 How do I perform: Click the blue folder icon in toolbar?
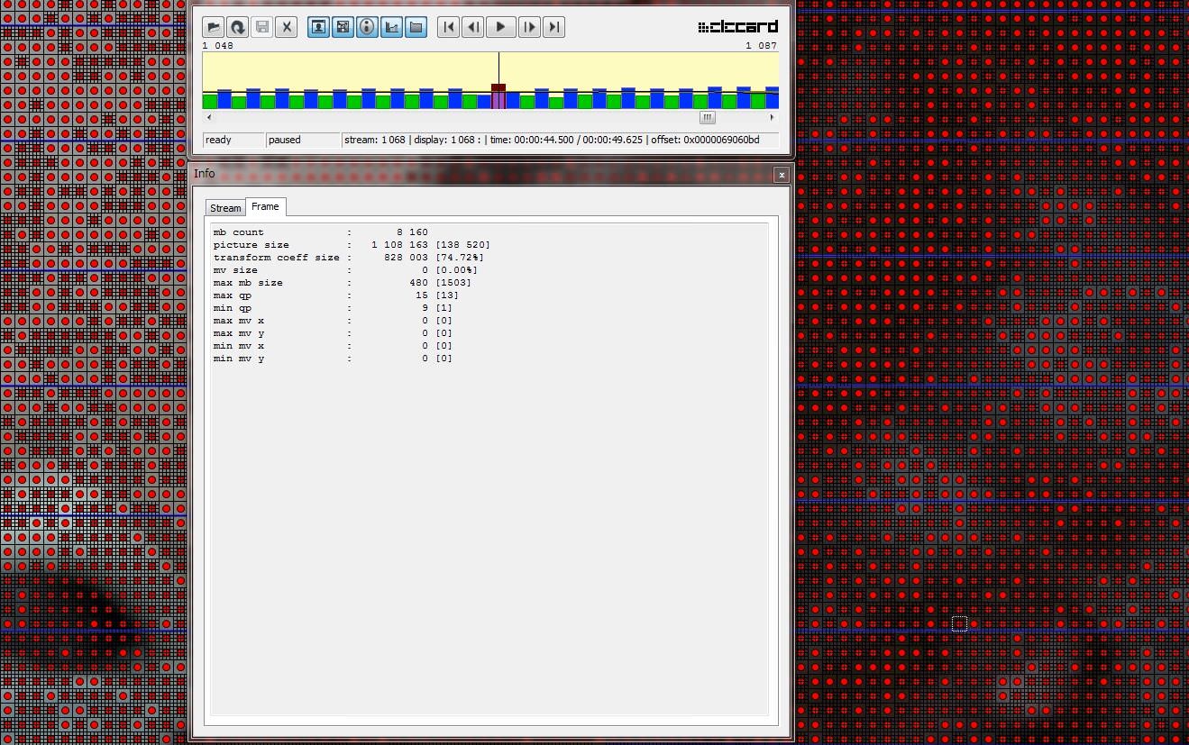415,27
